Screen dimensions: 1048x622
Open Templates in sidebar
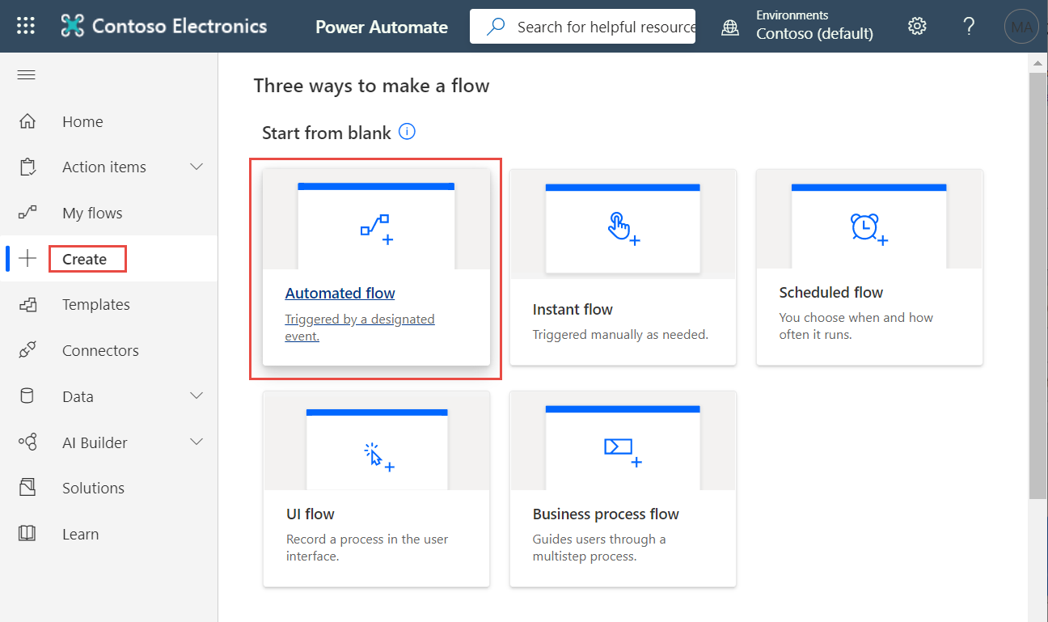(96, 304)
